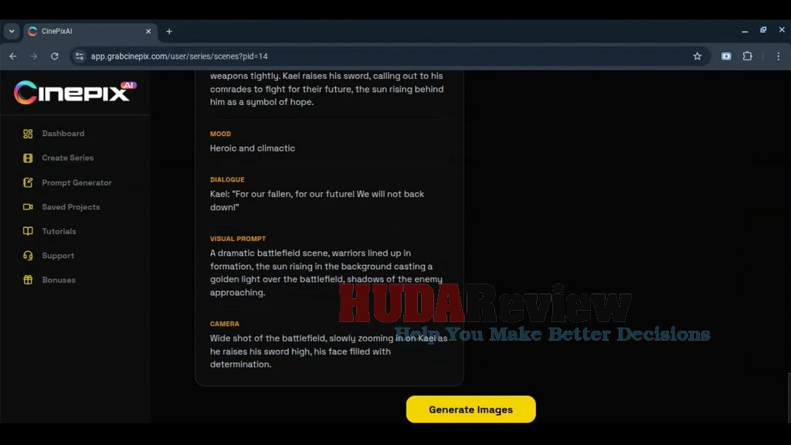Click the browser forward arrow
This screenshot has width=791, height=445.
34,56
